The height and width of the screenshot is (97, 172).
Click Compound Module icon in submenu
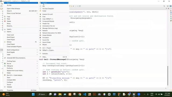point(40,21)
